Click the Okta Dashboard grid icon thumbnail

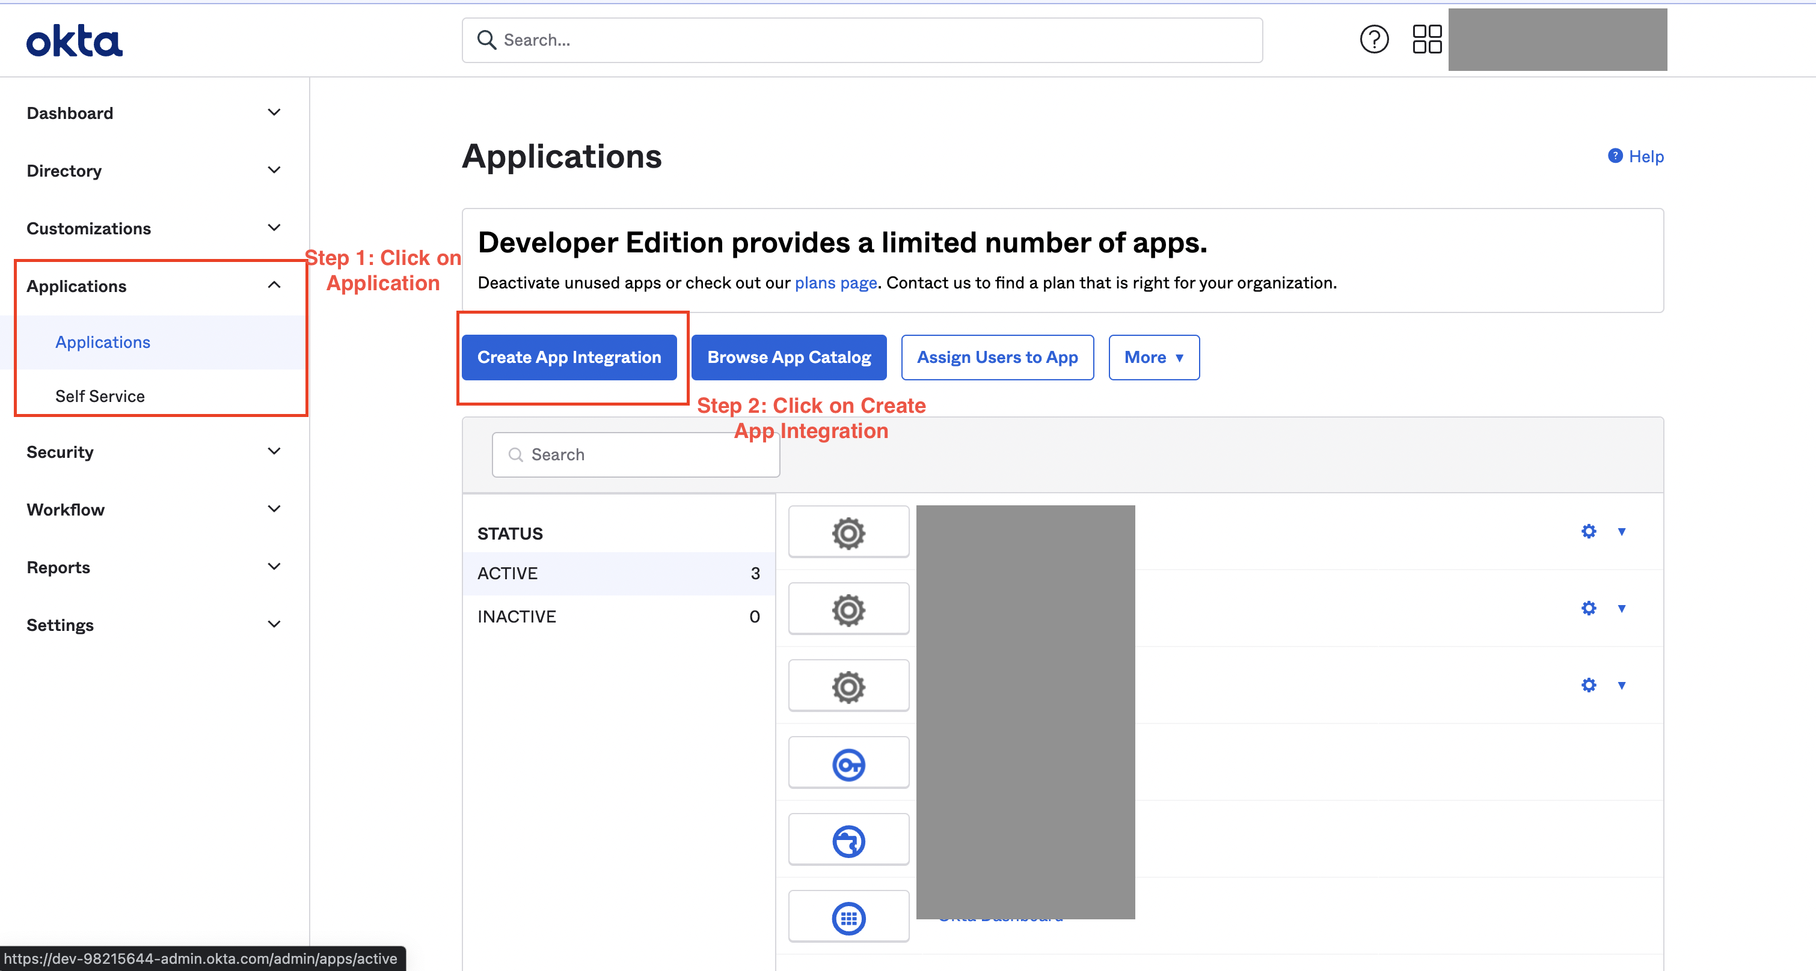pos(848,918)
